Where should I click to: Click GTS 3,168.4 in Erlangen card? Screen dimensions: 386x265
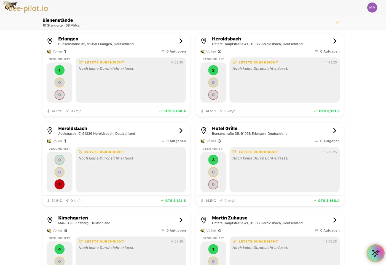172,111
